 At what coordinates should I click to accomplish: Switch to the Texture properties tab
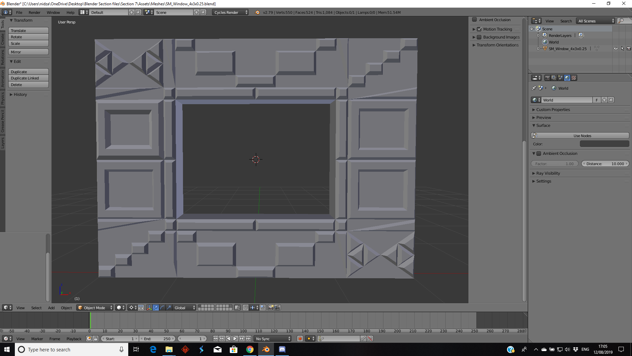(x=574, y=78)
